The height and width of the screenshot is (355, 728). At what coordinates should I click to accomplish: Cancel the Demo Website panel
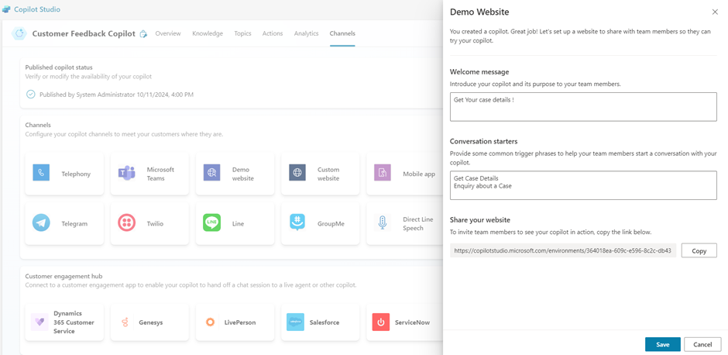[702, 344]
